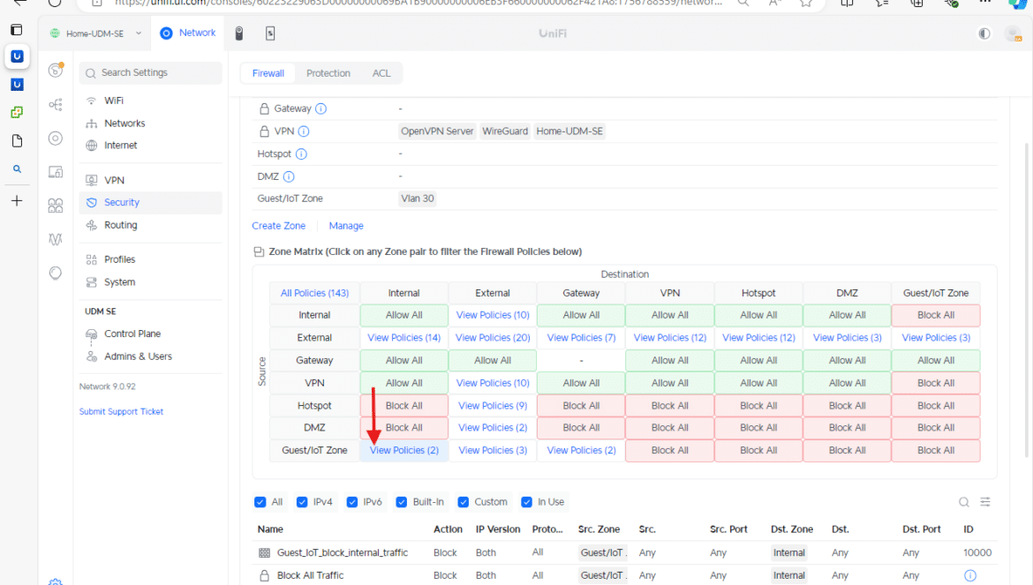Screen dimensions: 1033x585
Task: Open the user account avatar
Action: [1014, 34]
